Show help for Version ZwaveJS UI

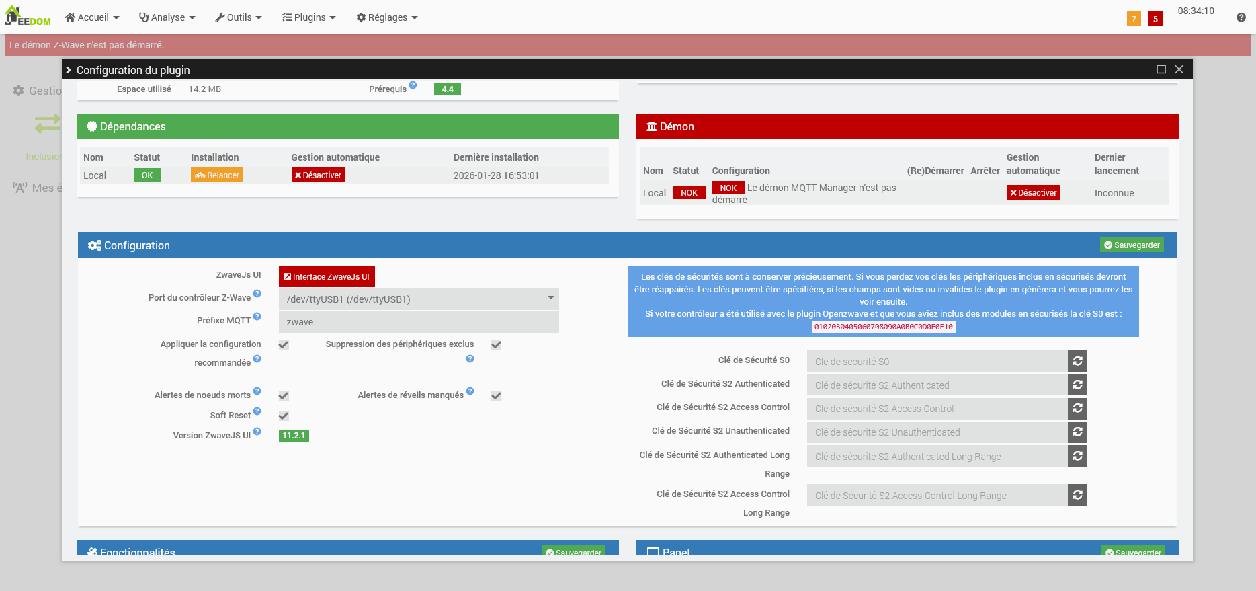point(257,432)
